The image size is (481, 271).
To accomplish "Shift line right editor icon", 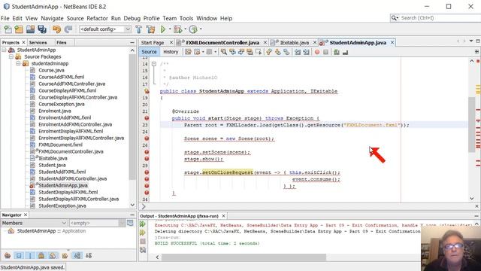I will click(x=306, y=52).
